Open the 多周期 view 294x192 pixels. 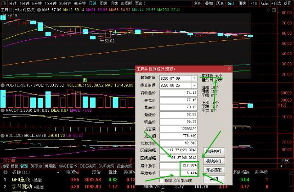click(x=127, y=3)
